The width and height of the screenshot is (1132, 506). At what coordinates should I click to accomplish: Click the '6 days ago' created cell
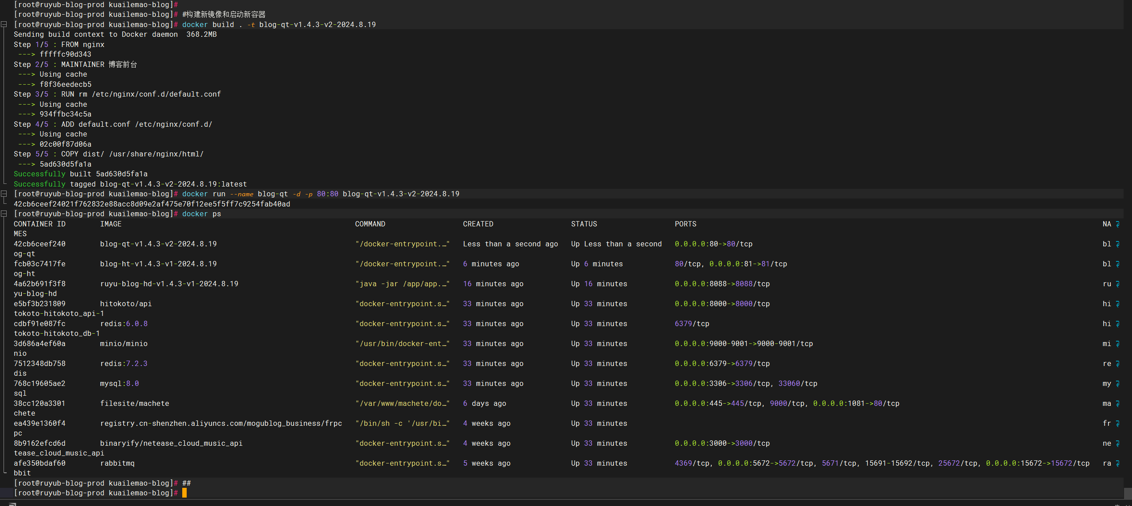pos(485,404)
